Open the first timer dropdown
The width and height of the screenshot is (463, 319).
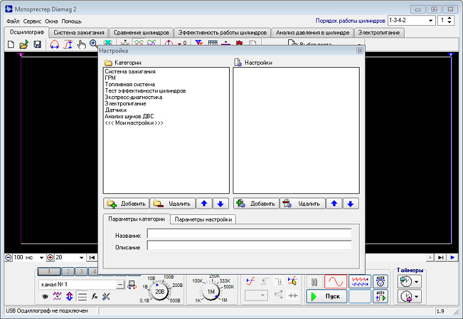[416, 282]
